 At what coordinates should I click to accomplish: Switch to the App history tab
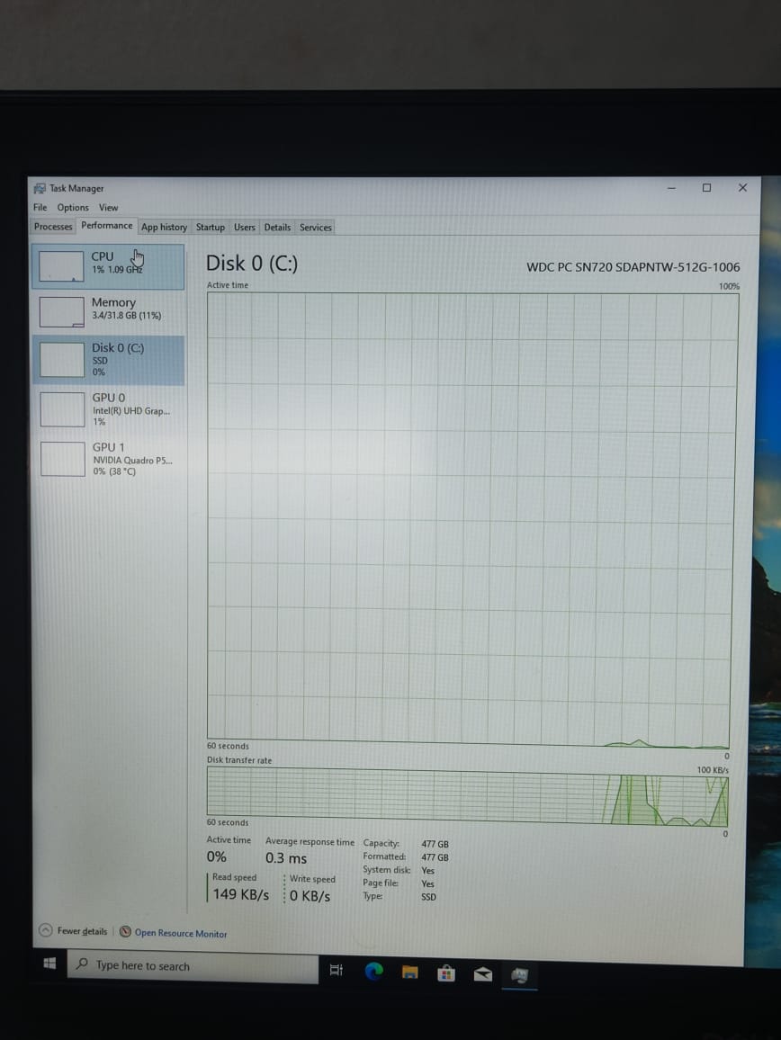point(164,227)
